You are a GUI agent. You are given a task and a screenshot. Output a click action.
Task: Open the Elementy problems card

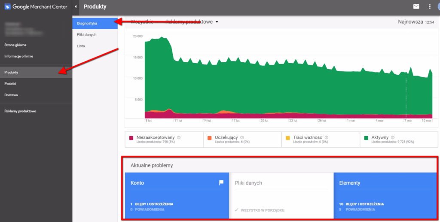385,195
